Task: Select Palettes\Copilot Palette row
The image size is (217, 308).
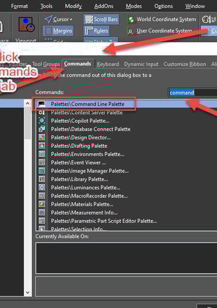Action: [126, 121]
